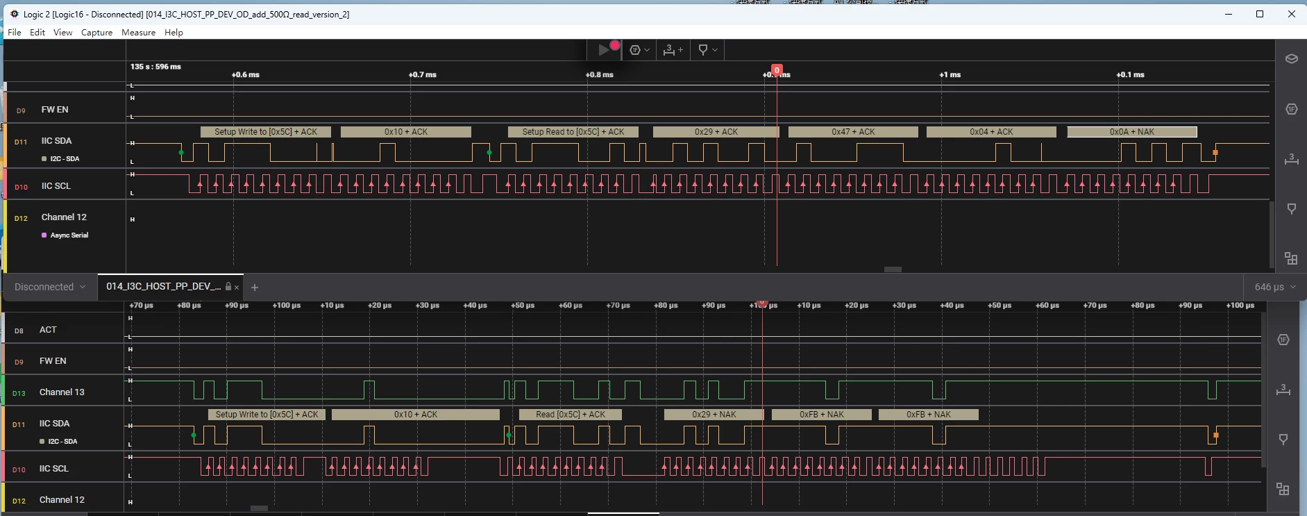
Task: Open the Timing Markers panel icon
Action: (x=1291, y=209)
